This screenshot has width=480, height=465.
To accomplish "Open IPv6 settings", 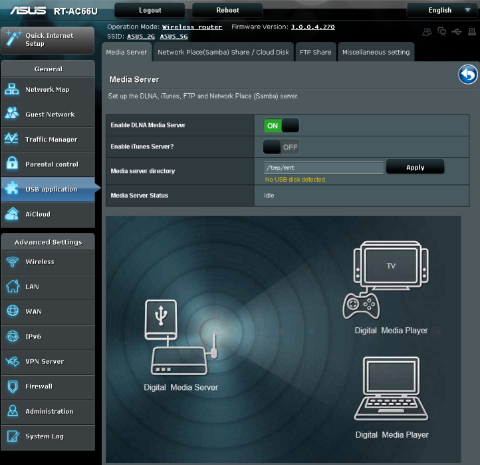I will point(48,337).
